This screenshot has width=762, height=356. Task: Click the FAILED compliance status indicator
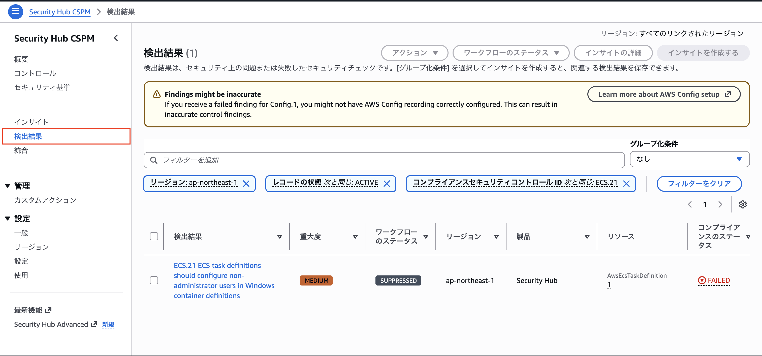coord(714,280)
